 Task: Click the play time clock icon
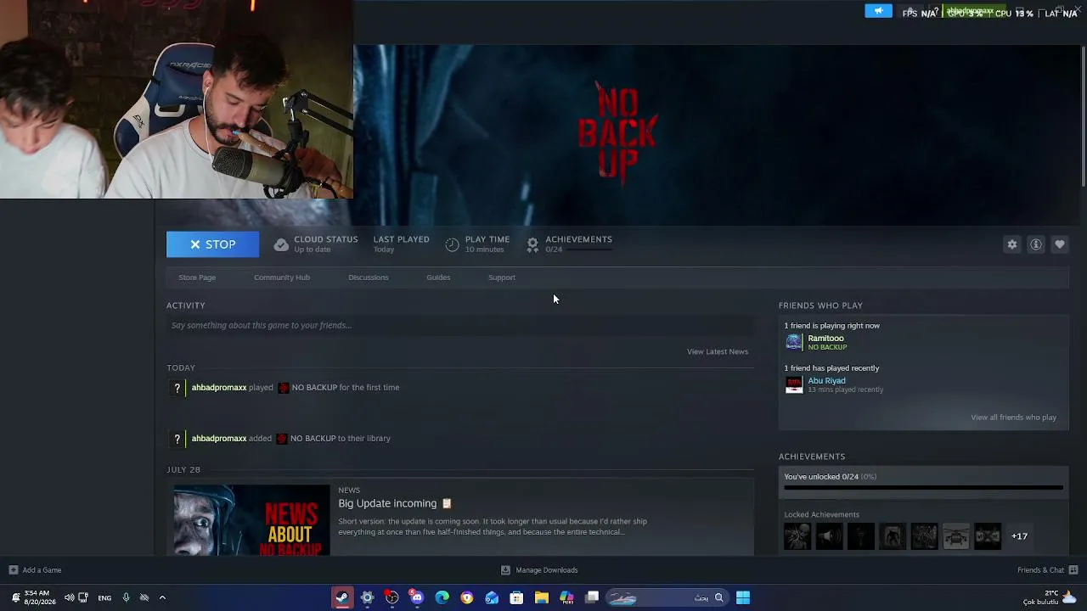453,244
